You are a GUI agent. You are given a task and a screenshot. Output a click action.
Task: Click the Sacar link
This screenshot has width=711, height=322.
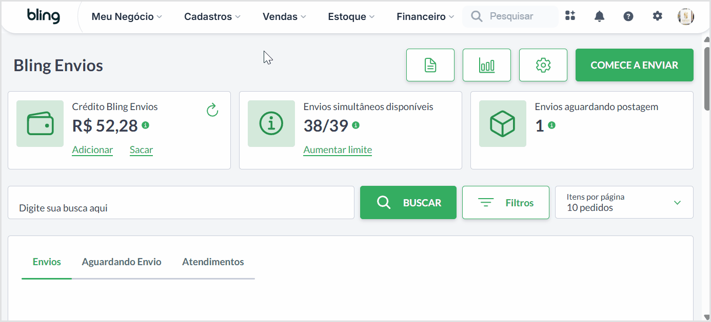click(141, 150)
